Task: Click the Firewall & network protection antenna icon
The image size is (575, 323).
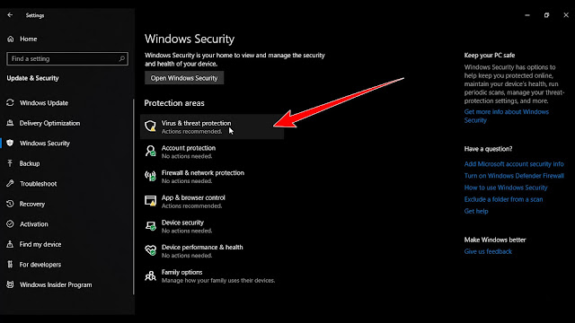Action: (150, 176)
